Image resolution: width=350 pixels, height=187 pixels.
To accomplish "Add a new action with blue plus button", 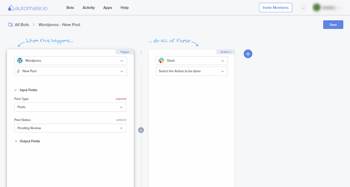I will 248,54.
